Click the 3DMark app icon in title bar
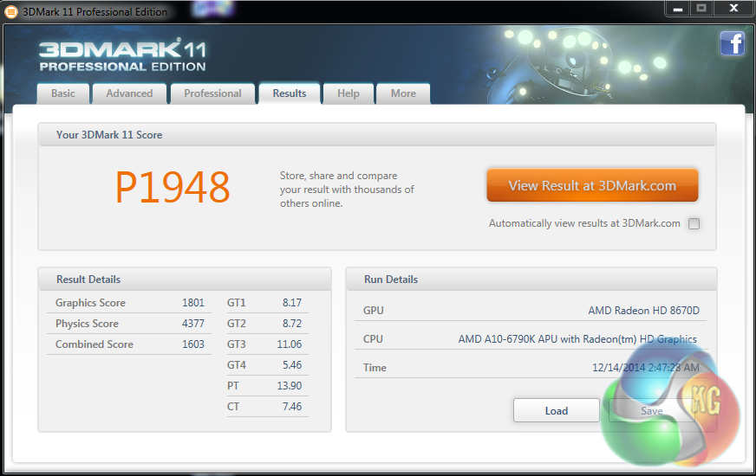The image size is (756, 476). (x=10, y=11)
